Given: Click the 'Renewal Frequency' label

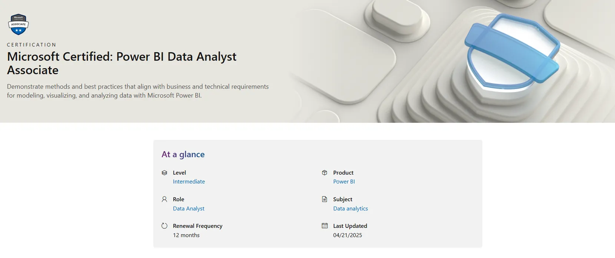Looking at the screenshot, I should pyautogui.click(x=197, y=226).
